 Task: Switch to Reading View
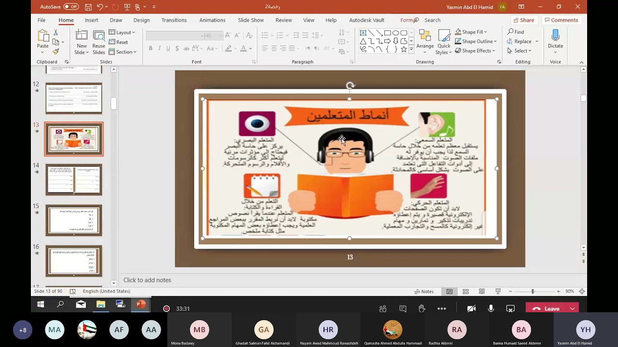pos(482,292)
